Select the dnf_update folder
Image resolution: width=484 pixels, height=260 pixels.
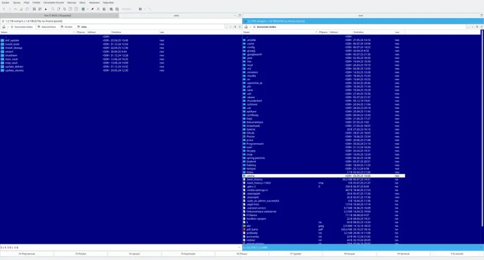click(x=12, y=40)
